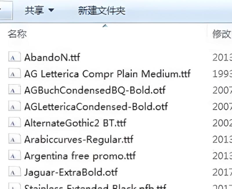Click the 2013 date of AbandoN.ttf
This screenshot has width=232, height=189.
point(222,57)
